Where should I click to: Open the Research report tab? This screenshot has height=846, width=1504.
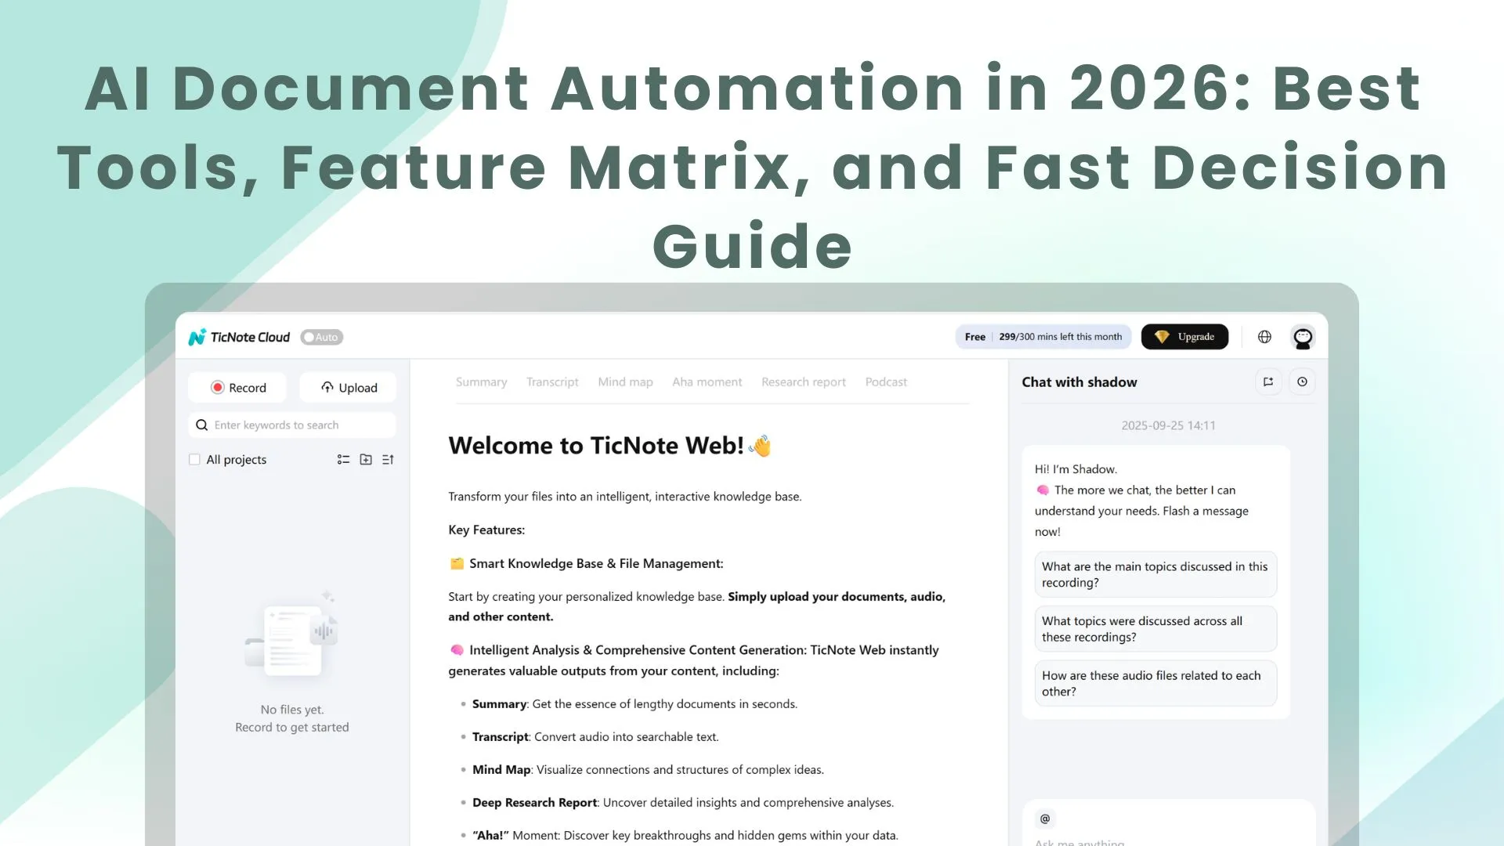coord(803,381)
